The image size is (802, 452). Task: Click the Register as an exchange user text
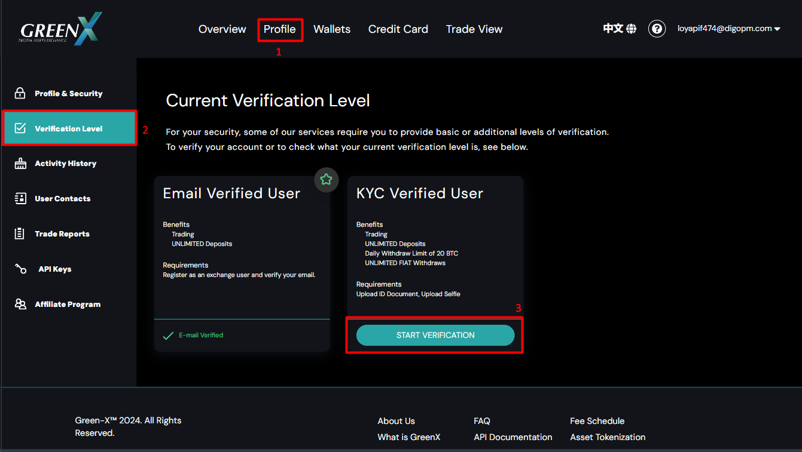[x=239, y=275]
